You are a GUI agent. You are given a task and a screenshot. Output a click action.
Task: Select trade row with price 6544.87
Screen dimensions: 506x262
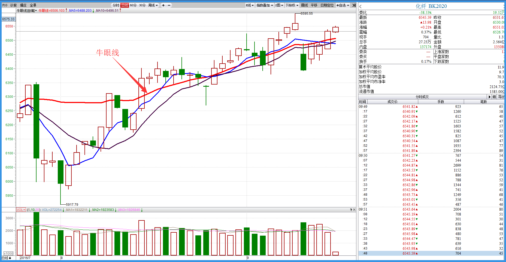point(431,165)
